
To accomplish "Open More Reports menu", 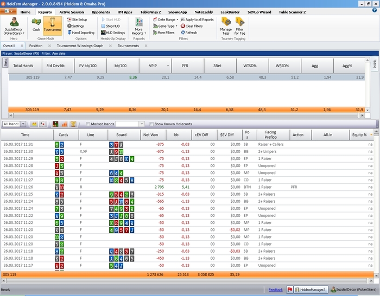I will (139, 26).
